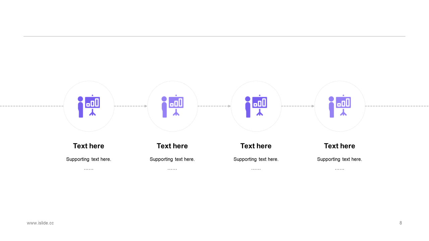Select the arrowhead pointing to second circle
The image size is (429, 241).
(146, 106)
